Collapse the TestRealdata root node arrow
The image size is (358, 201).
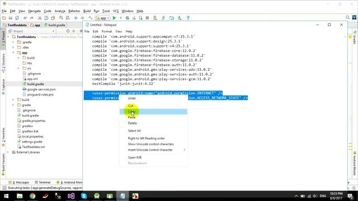point(8,37)
